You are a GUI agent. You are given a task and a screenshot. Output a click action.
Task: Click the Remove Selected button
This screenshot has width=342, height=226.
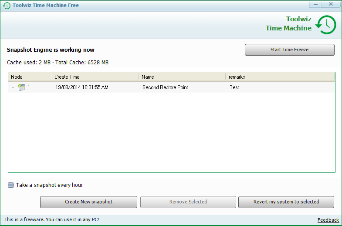(188, 202)
